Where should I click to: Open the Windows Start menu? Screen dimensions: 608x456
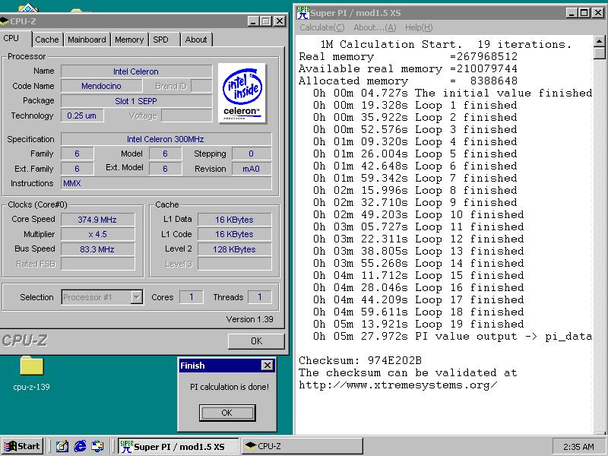[x=23, y=446]
